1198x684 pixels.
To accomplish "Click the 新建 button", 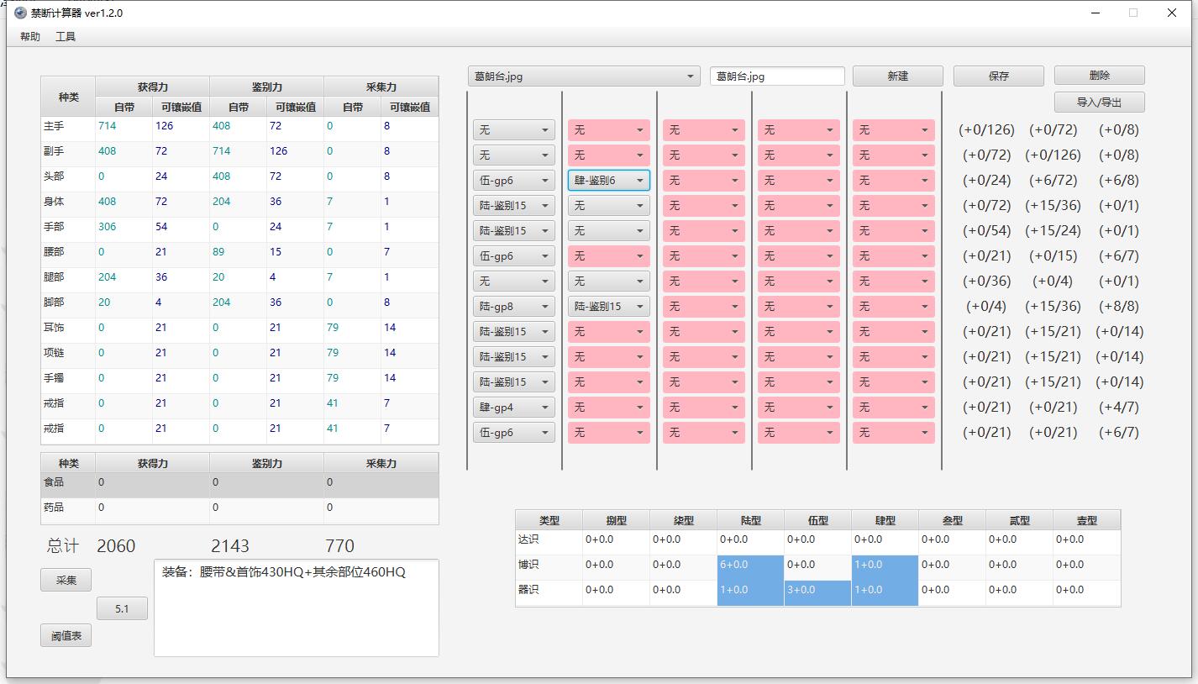I will click(x=897, y=76).
